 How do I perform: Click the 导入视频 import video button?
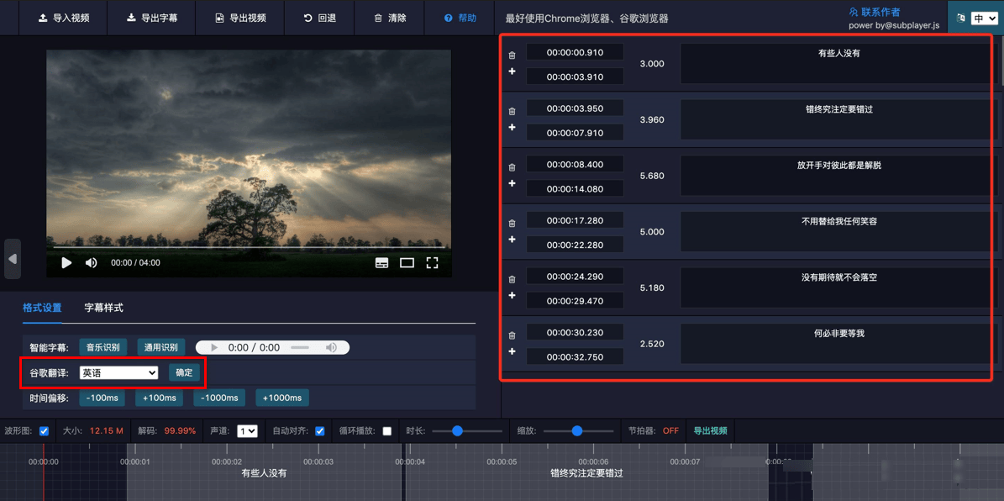[x=63, y=18]
